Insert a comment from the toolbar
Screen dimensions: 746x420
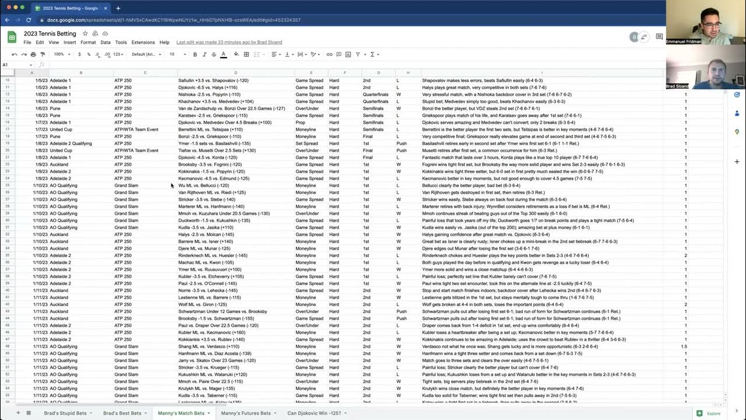click(339, 54)
